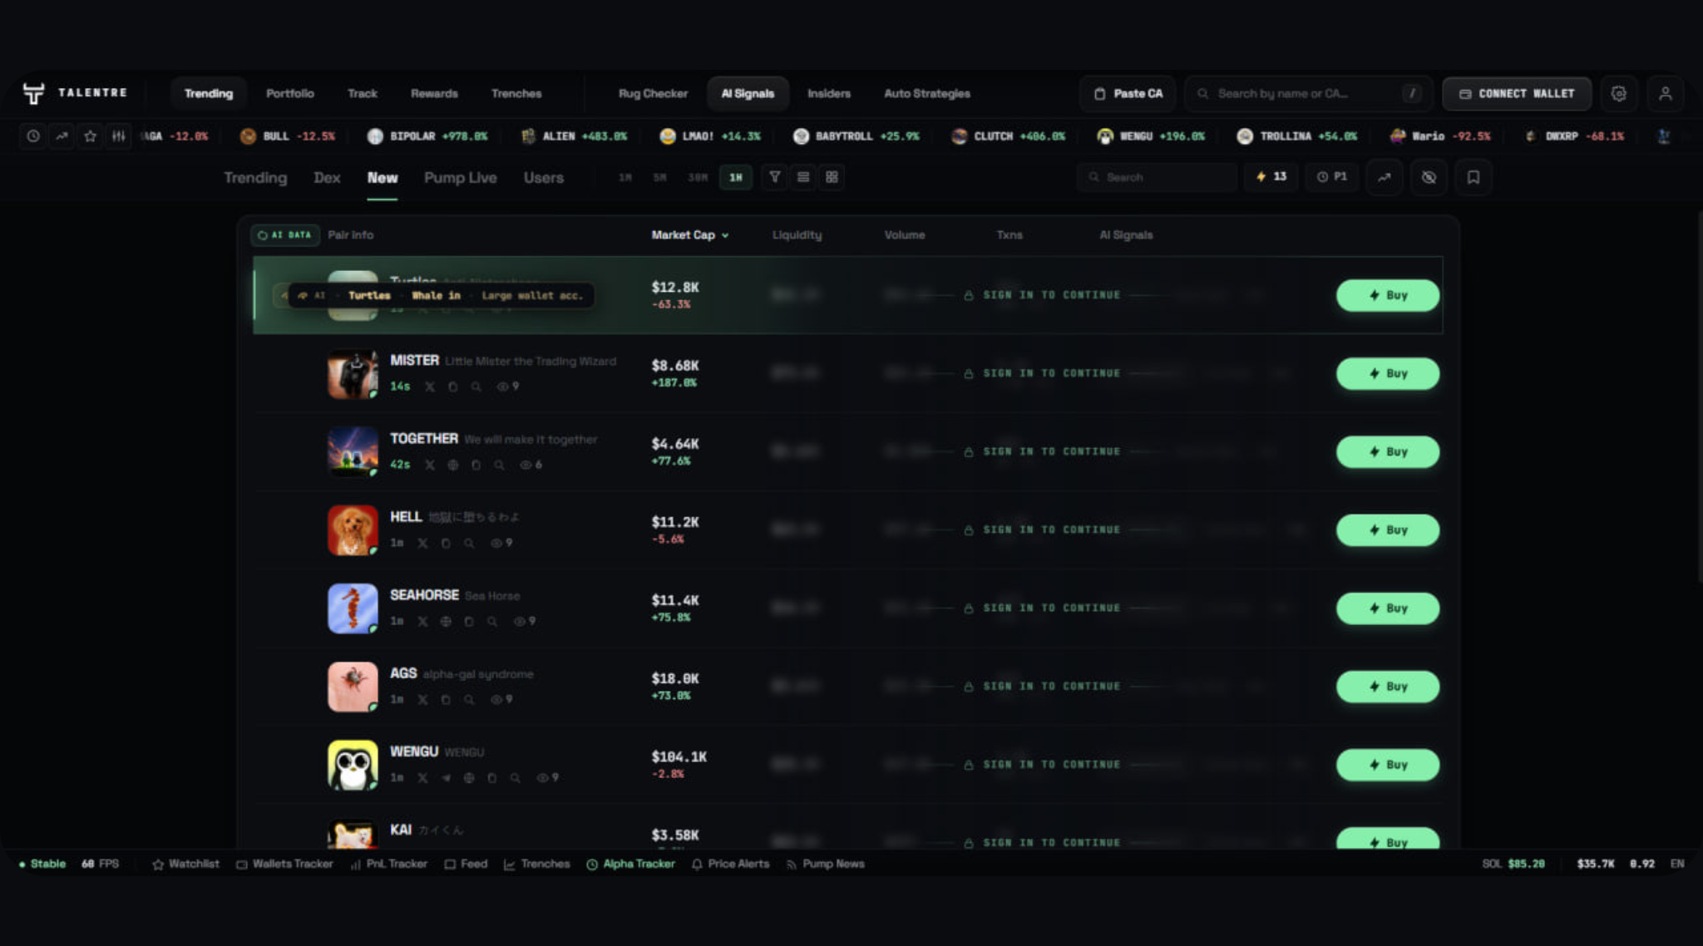Open the settings gear icon

pyautogui.click(x=1618, y=93)
